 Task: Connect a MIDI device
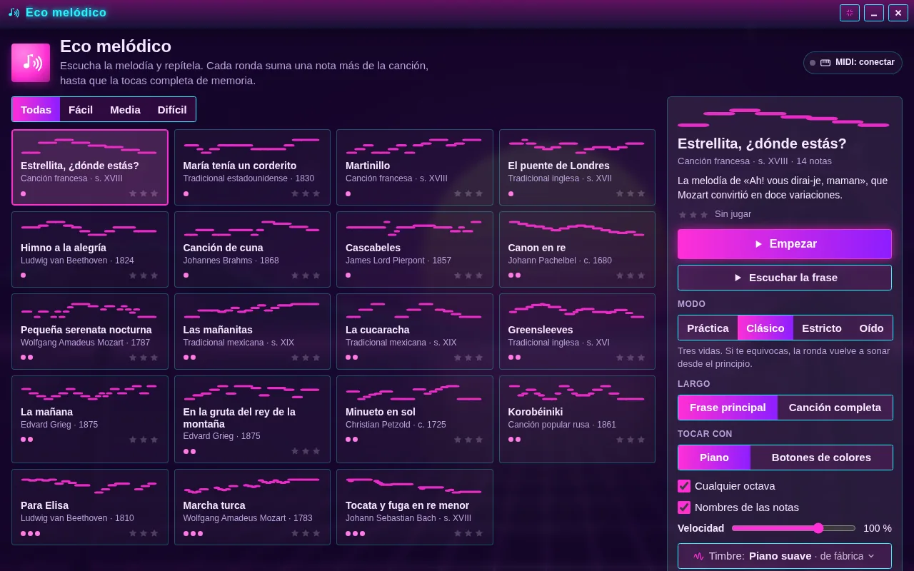click(853, 62)
